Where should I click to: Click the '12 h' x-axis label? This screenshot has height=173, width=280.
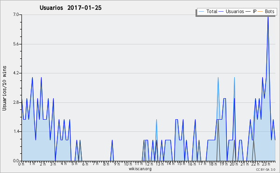point(149,164)
